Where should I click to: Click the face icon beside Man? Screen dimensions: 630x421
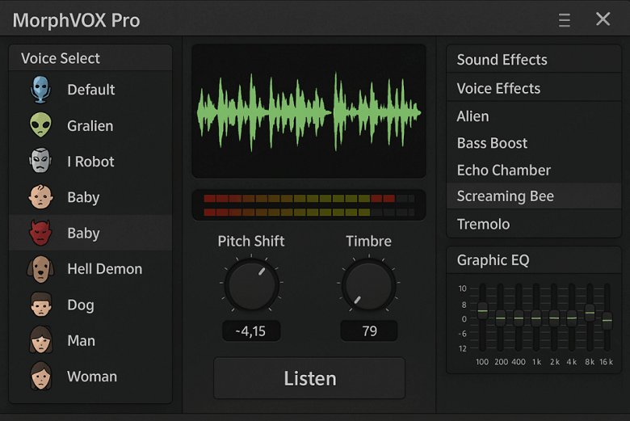coord(40,340)
